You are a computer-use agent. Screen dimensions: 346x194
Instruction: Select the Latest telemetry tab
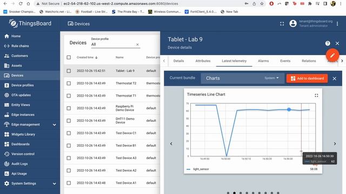pyautogui.click(x=234, y=61)
